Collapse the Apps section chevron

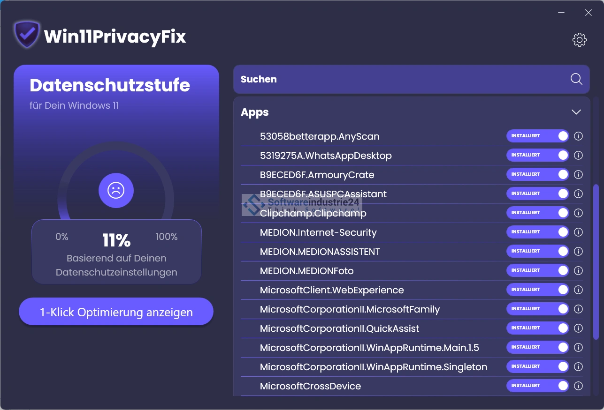576,112
